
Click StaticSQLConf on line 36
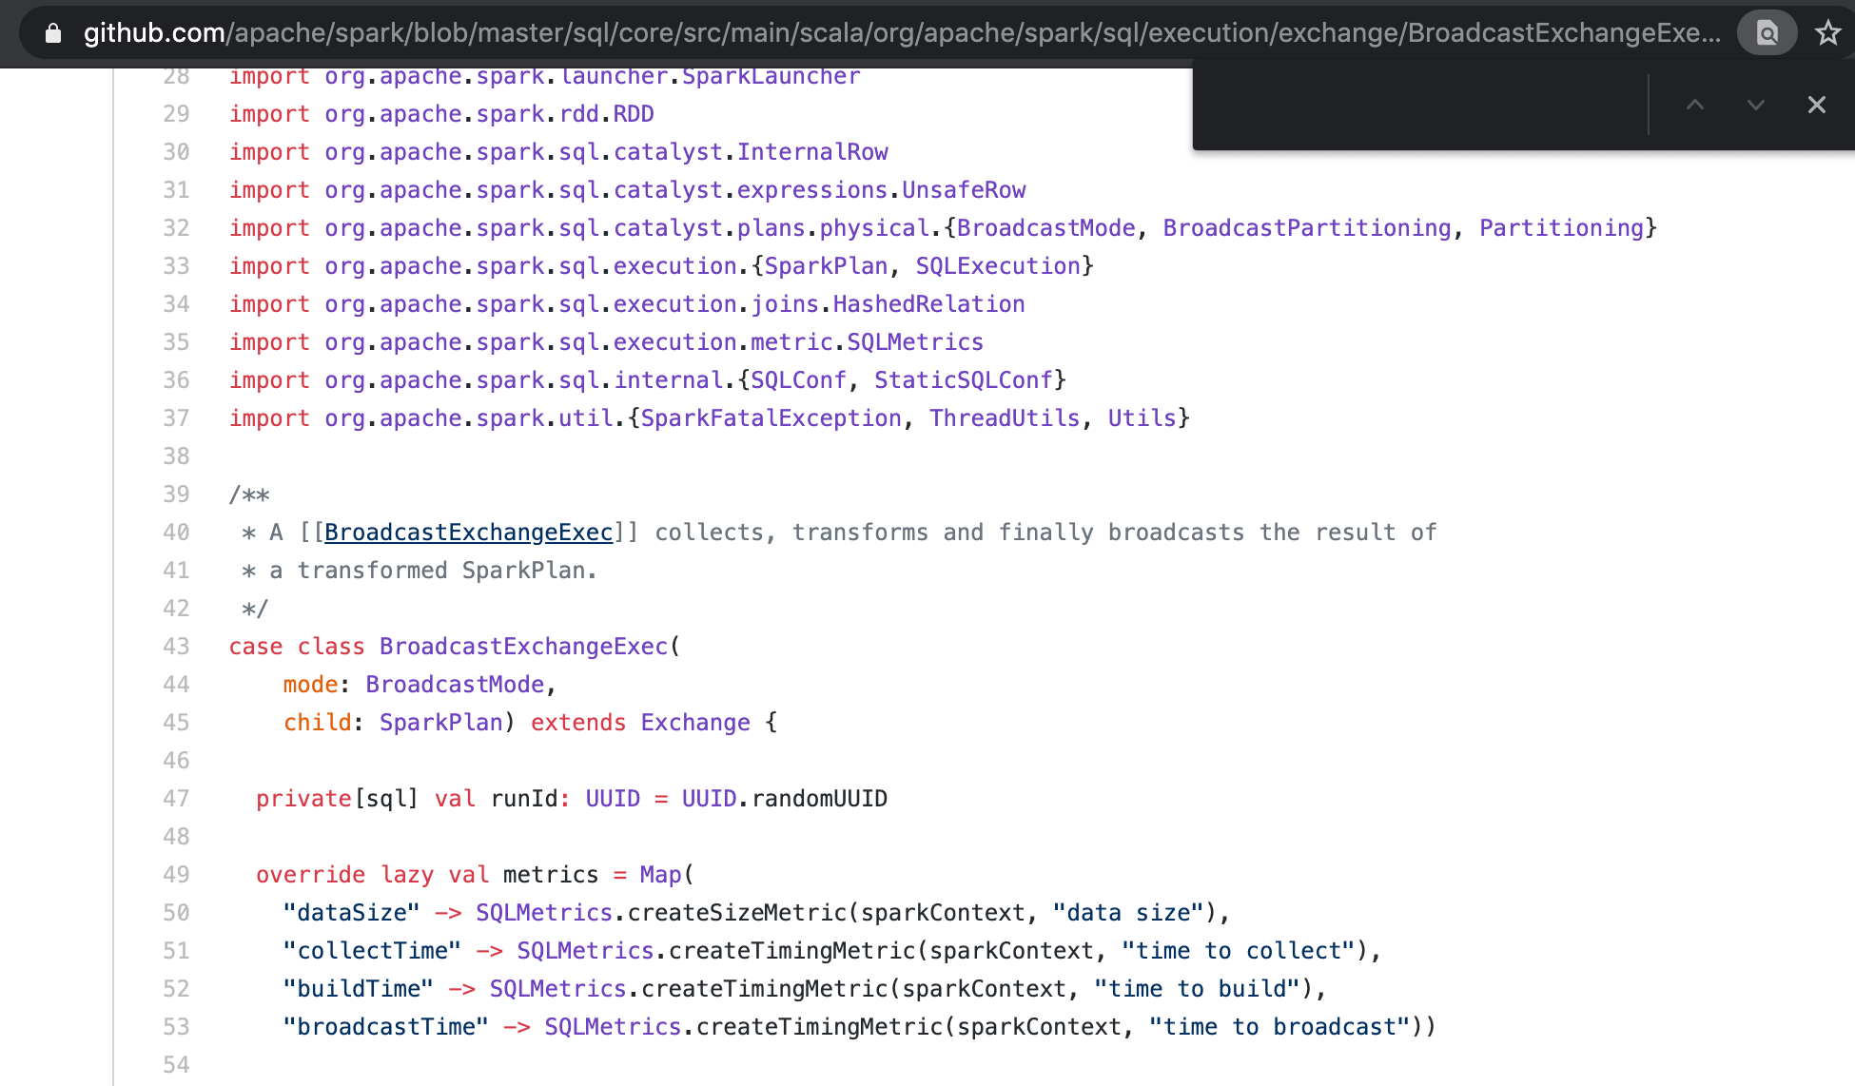click(x=964, y=380)
